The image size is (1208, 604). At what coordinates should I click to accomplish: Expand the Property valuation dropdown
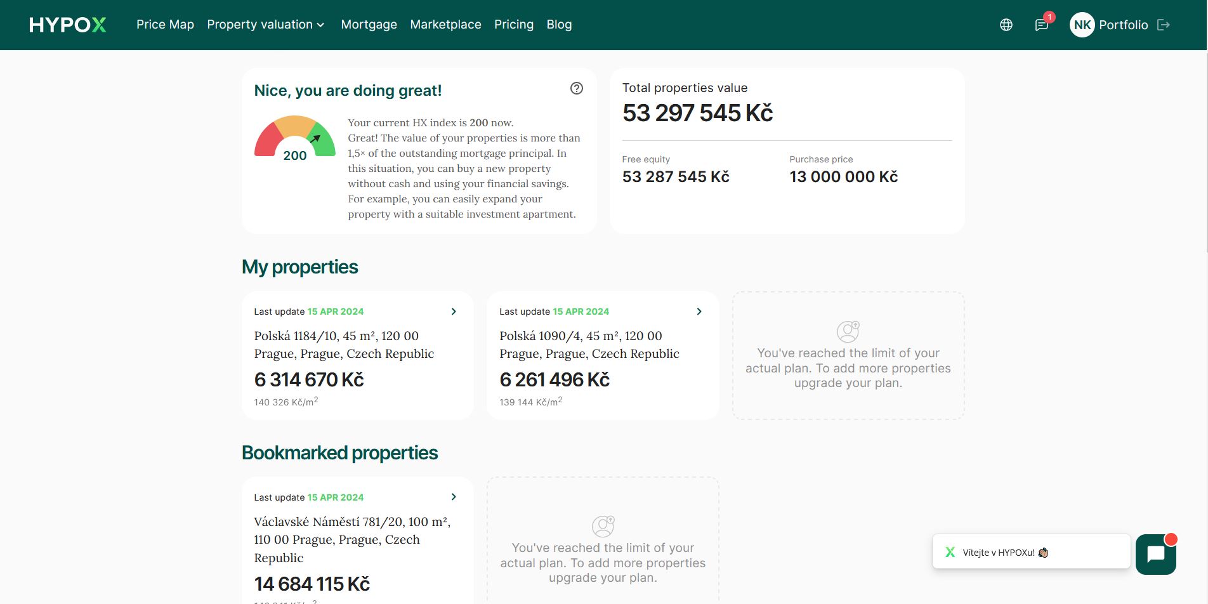click(x=265, y=25)
